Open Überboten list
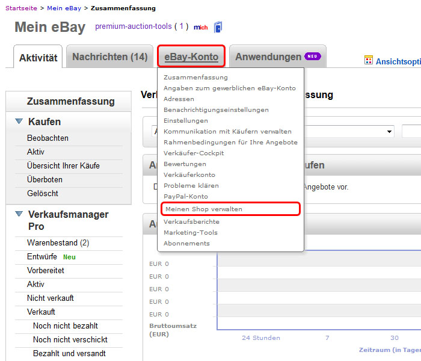The height and width of the screenshot is (361, 421). click(45, 179)
